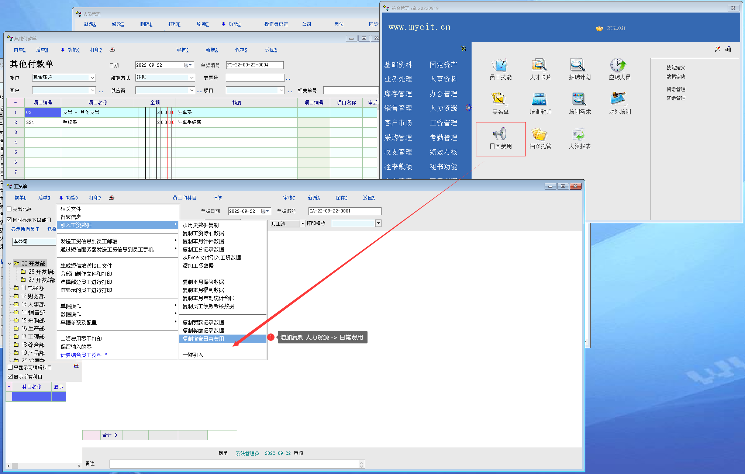Open the 黑名单 icon

499,100
